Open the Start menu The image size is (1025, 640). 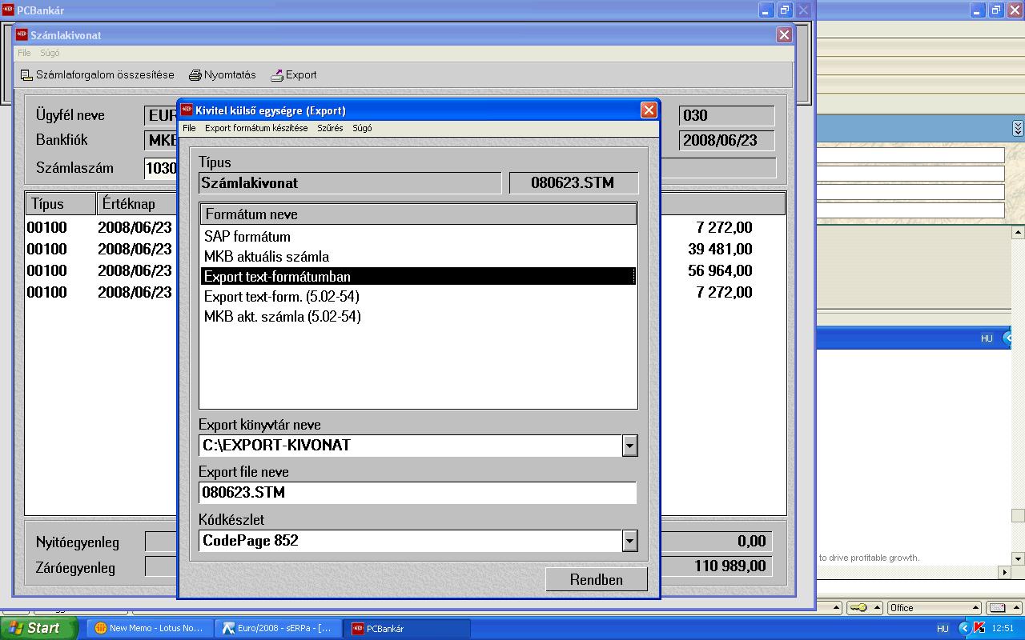point(38,628)
